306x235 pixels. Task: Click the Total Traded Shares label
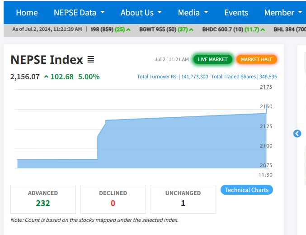click(x=233, y=77)
